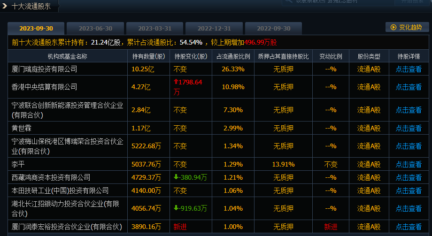Open 点击查看 for 宁波联合创新新能源投资管理合伙企业
Image resolution: width=432 pixels, height=236 pixels.
[x=409, y=110]
